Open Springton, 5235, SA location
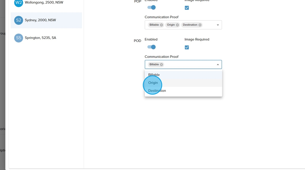The height and width of the screenshot is (170, 305). (x=40, y=38)
